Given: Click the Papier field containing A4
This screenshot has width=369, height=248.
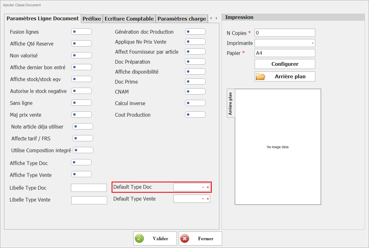Looking at the screenshot, I should (285, 53).
